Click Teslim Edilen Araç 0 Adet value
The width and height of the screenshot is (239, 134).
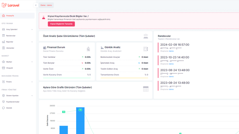pos(145,69)
